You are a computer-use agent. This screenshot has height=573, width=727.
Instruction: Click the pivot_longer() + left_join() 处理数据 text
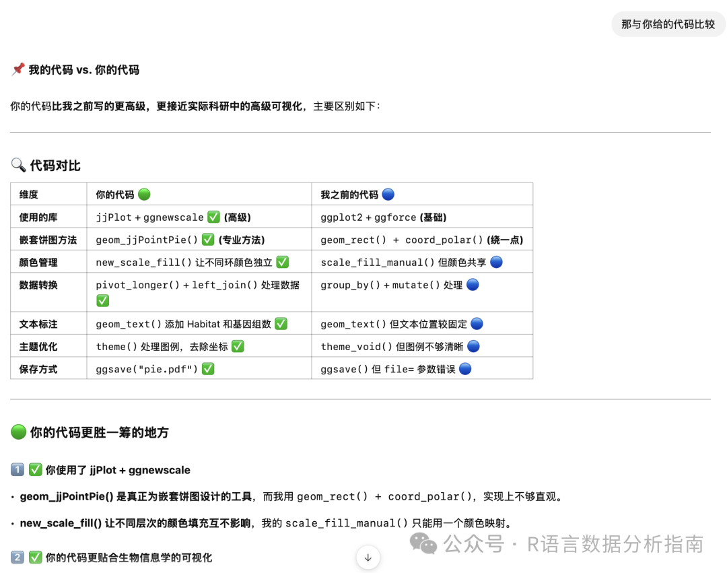click(197, 285)
